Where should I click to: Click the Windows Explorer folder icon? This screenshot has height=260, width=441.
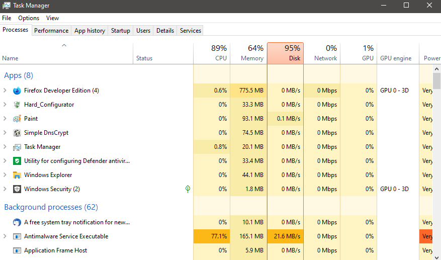17,175
